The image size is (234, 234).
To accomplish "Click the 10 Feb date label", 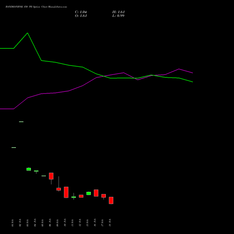I will tap(65, 223).
